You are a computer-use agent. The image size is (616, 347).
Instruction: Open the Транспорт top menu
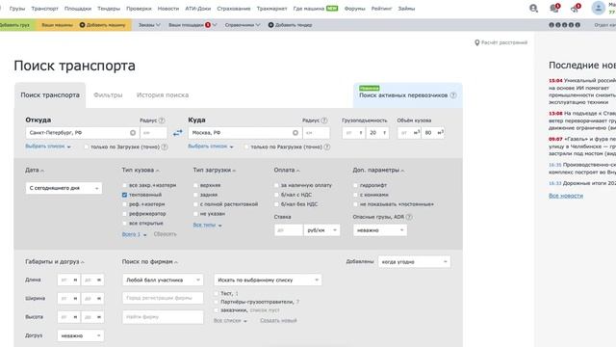tap(45, 9)
